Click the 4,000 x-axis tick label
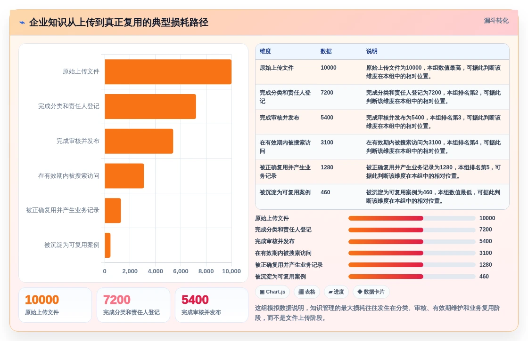Viewport: 528px width, 341px height. (x=155, y=271)
